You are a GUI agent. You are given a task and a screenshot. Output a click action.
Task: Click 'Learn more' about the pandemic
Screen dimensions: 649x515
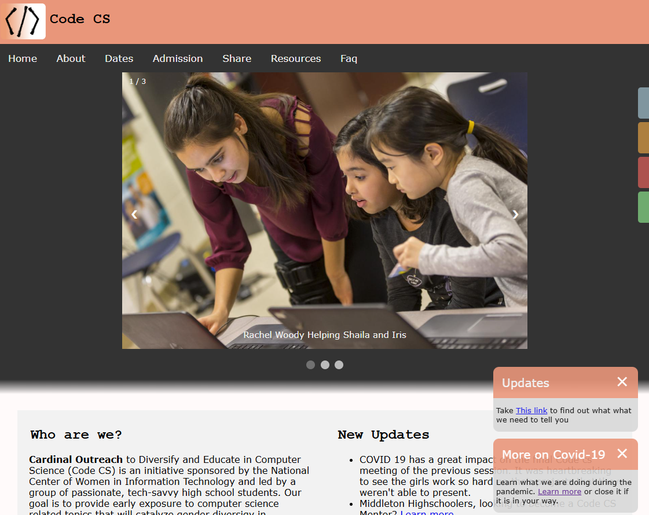[559, 491]
